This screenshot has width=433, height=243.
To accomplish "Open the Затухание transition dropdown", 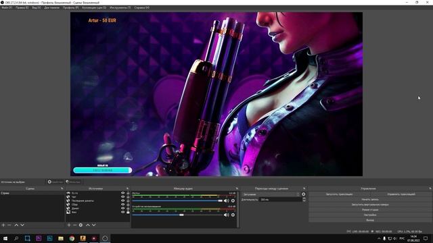I will [x=271, y=194].
